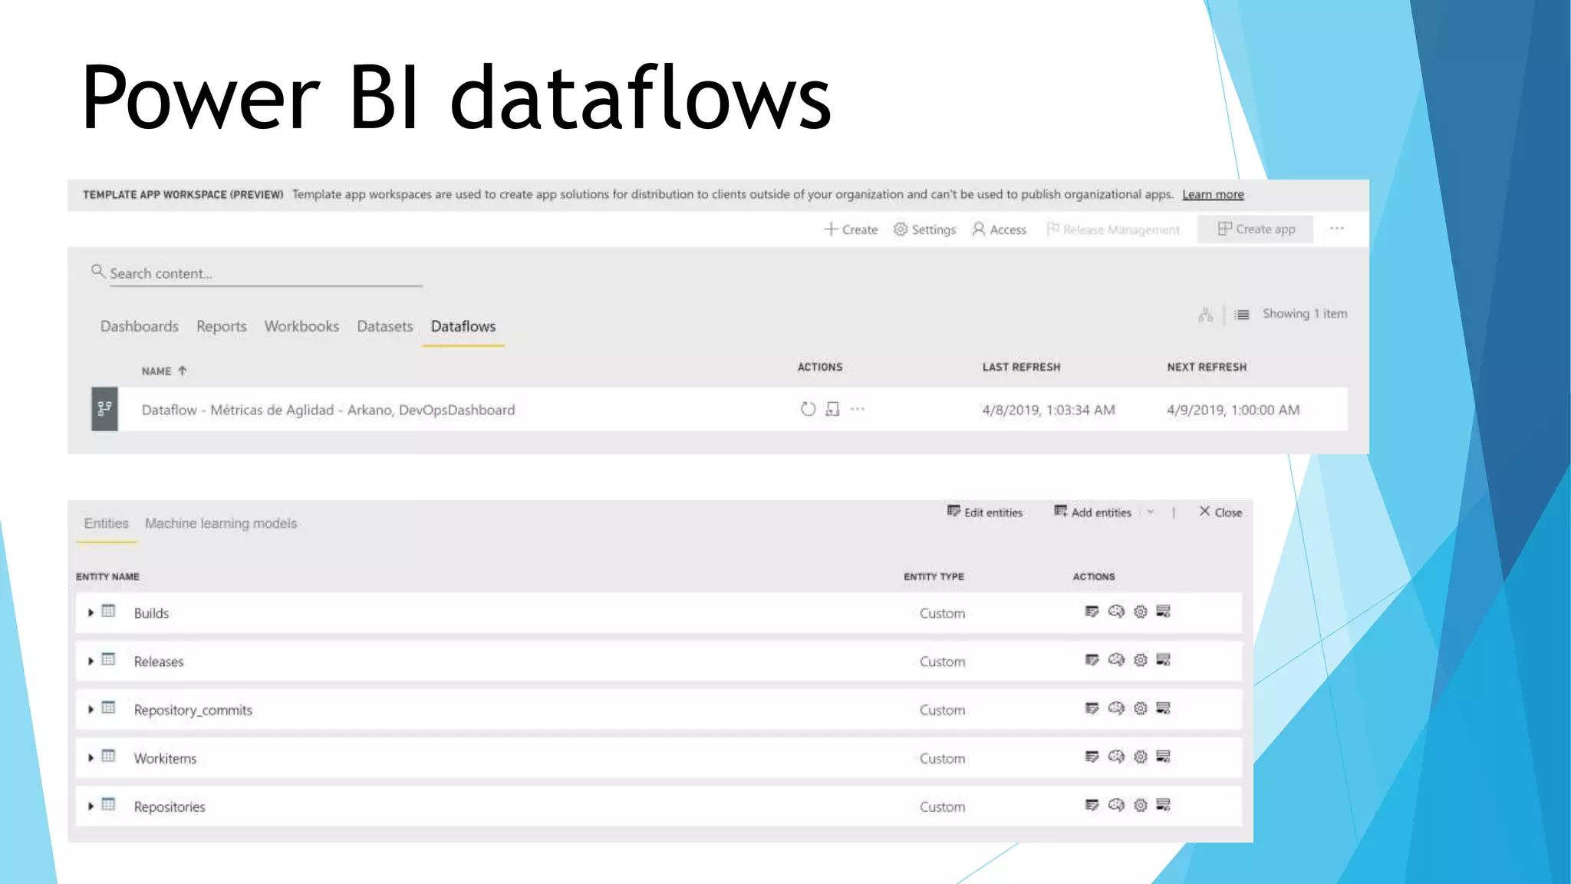Sort by the NAME column header arrow

pyautogui.click(x=183, y=371)
